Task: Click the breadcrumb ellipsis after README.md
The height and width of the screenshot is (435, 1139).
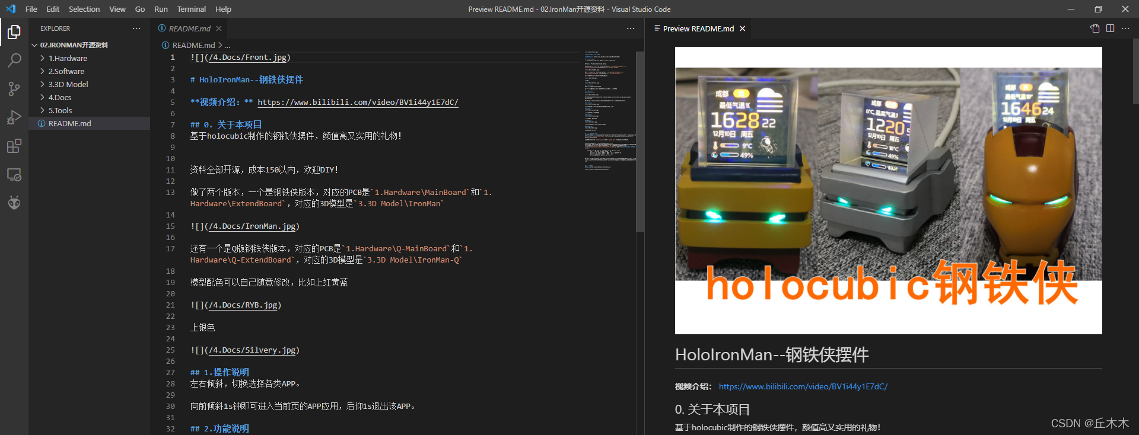Action: 228,45
